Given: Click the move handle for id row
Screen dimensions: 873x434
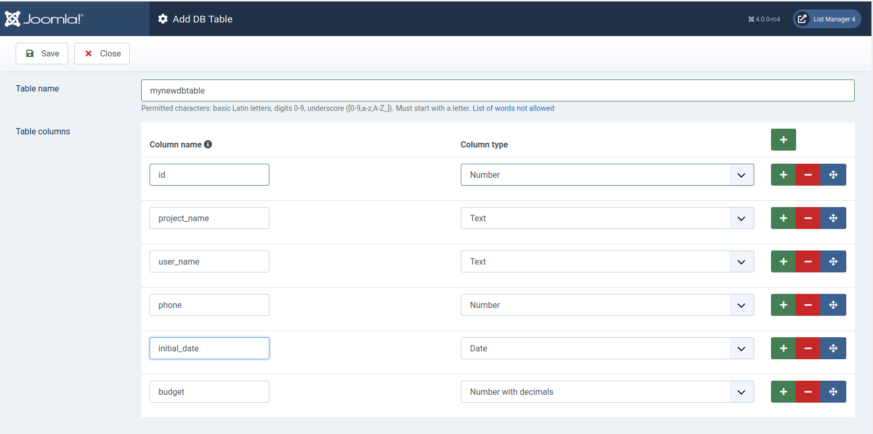Looking at the screenshot, I should point(833,175).
